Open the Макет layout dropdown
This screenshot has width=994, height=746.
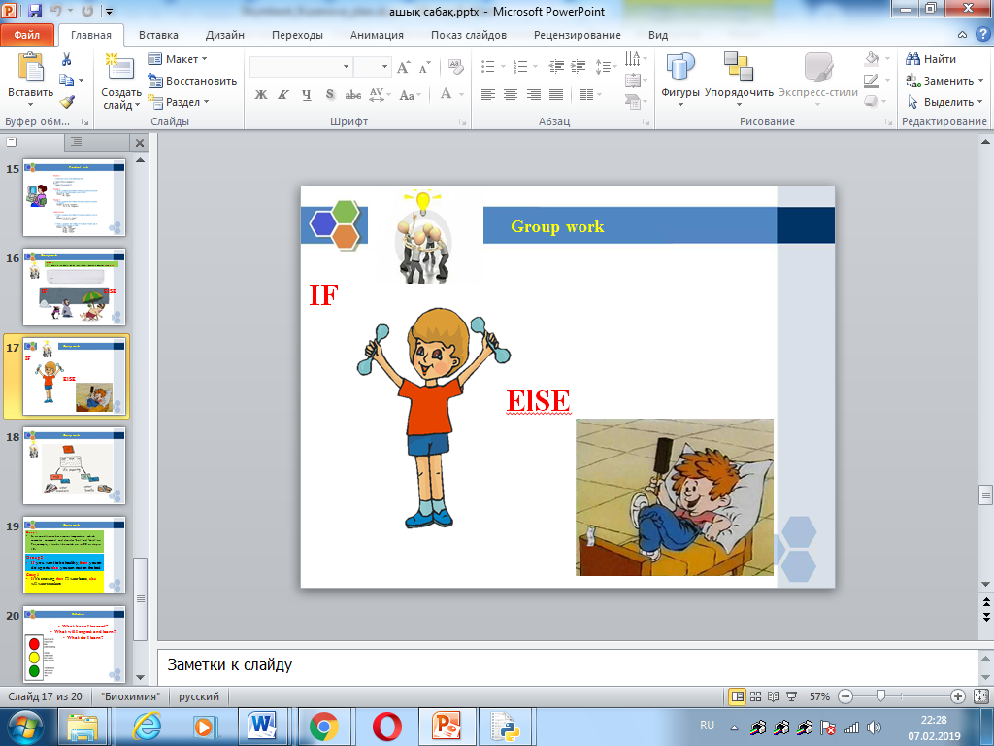tap(178, 59)
